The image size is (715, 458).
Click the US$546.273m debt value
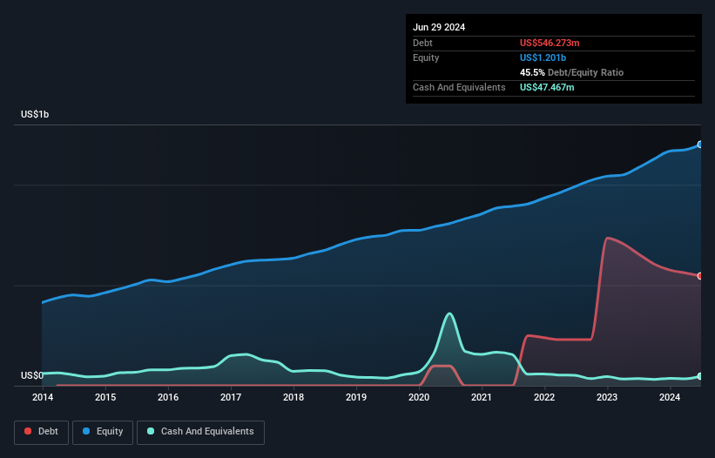point(550,43)
